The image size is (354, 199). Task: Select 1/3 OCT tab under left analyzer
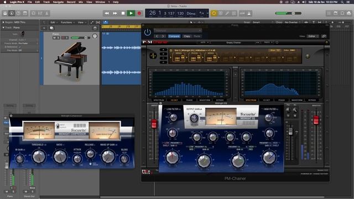tap(174, 100)
